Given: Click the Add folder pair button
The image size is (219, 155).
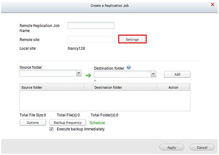Looking at the screenshot, I should click(177, 74).
